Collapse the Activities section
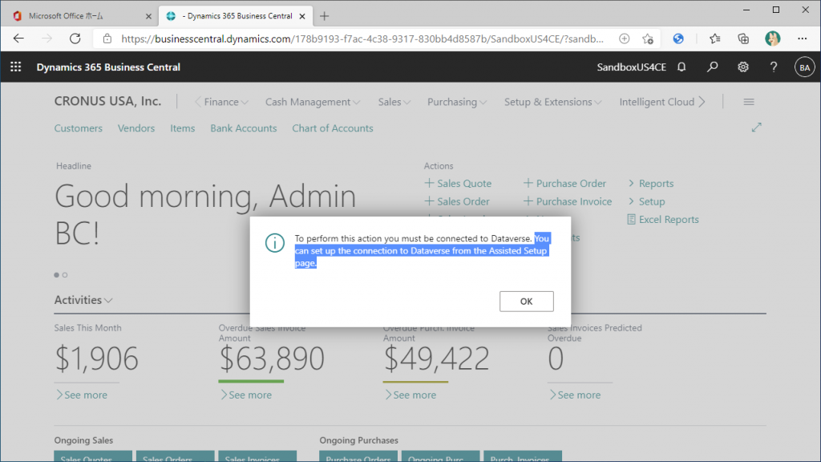Screen dimensions: 821x462 (x=83, y=300)
